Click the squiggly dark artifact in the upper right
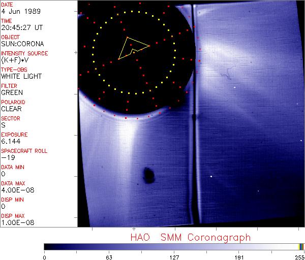This screenshot has height=260, width=305. [x=227, y=76]
